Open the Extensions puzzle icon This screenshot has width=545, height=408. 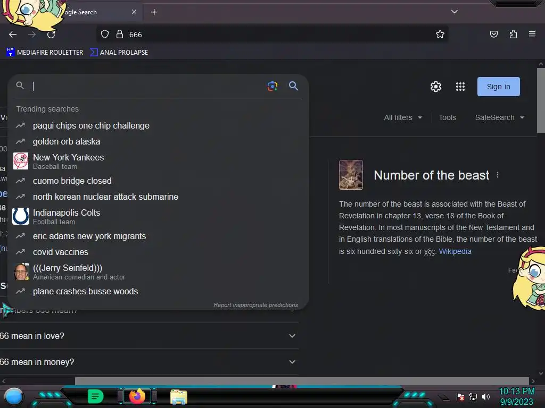coord(514,34)
